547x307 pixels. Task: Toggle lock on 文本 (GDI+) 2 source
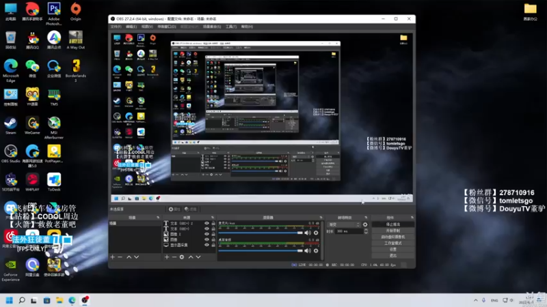213,224
